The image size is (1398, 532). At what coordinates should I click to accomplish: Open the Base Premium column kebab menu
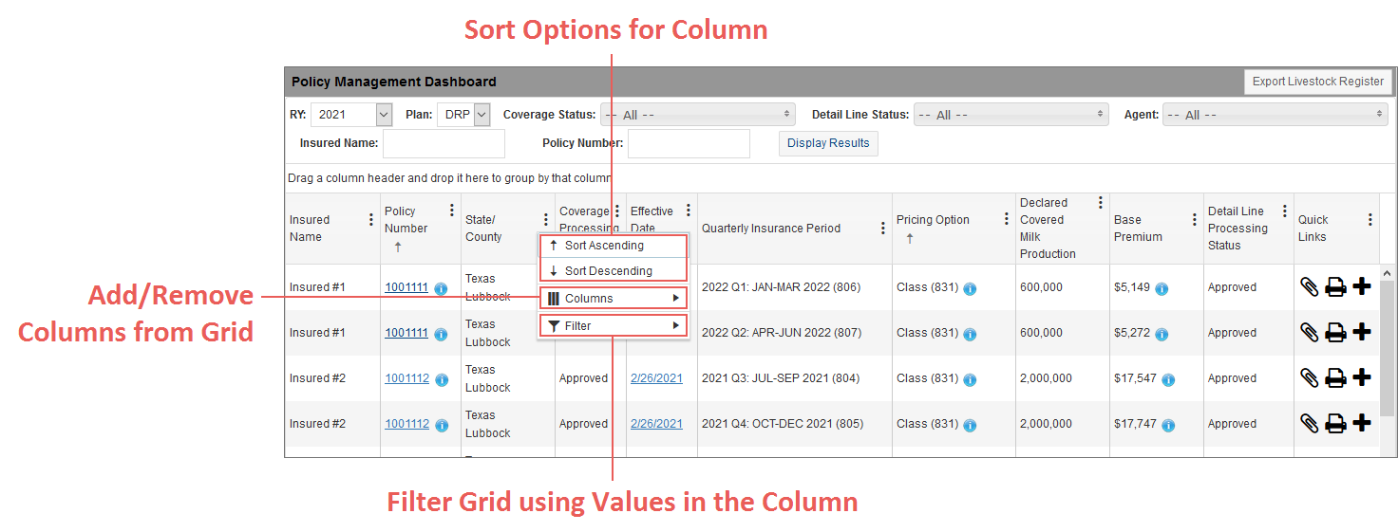1194,219
